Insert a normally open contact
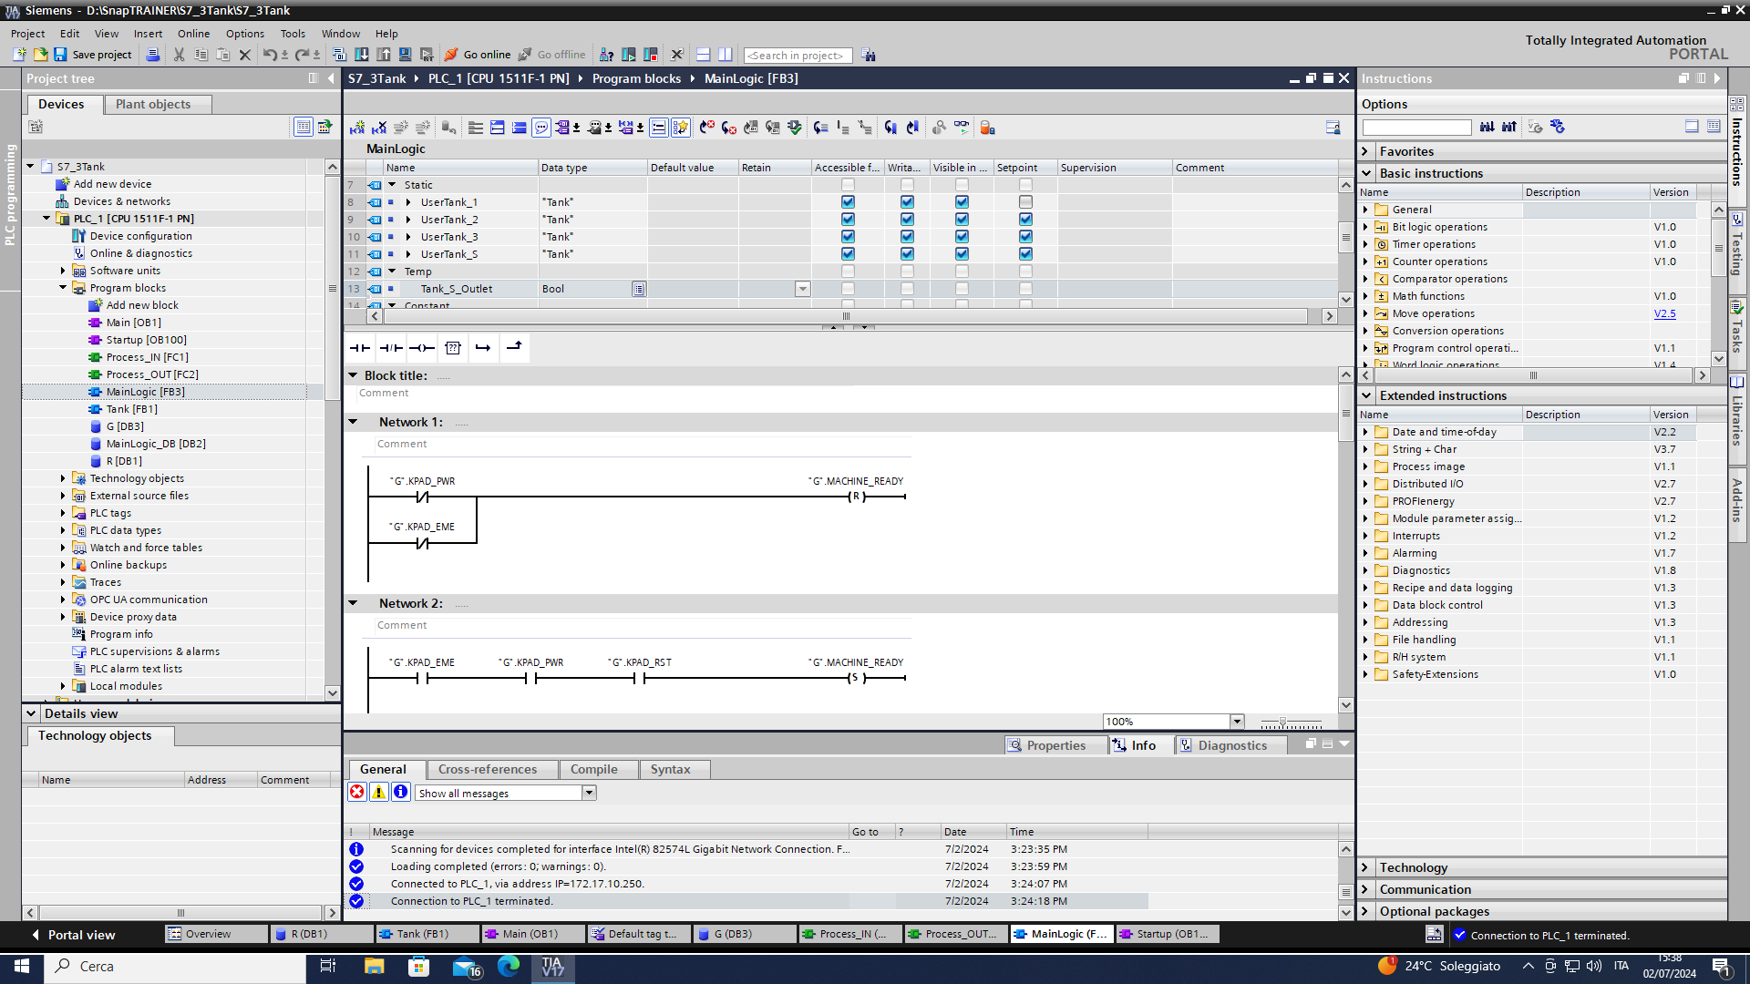The image size is (1750, 984). click(360, 347)
